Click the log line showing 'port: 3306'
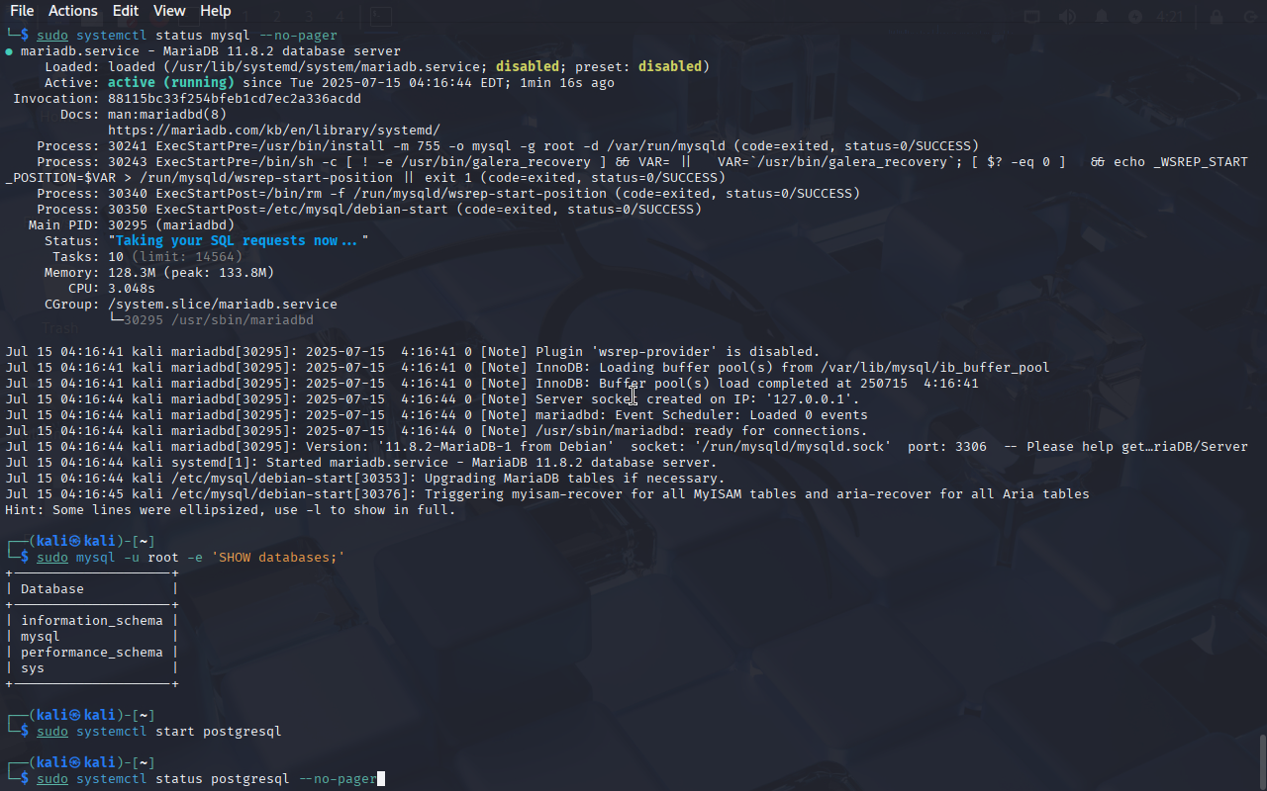 coord(627,447)
